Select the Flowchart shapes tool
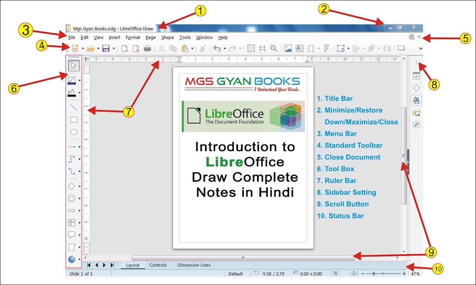This screenshot has height=285, width=476. coord(72,222)
